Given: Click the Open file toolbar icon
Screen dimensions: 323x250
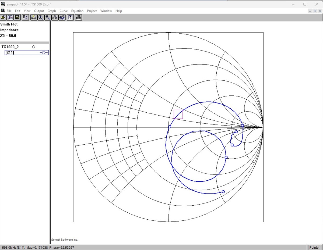Looking at the screenshot, I should tap(3, 17).
